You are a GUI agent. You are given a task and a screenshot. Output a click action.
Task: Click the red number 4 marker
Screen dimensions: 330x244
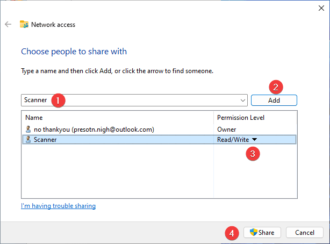click(x=232, y=233)
